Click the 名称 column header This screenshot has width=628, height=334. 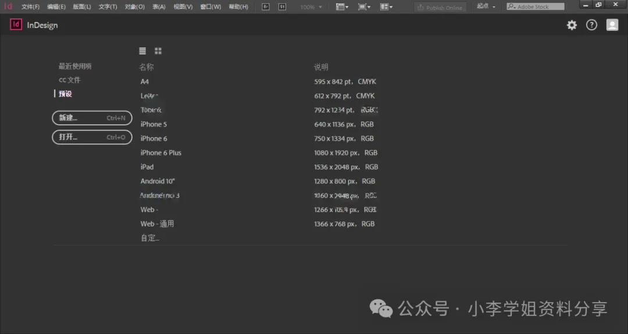coord(146,67)
